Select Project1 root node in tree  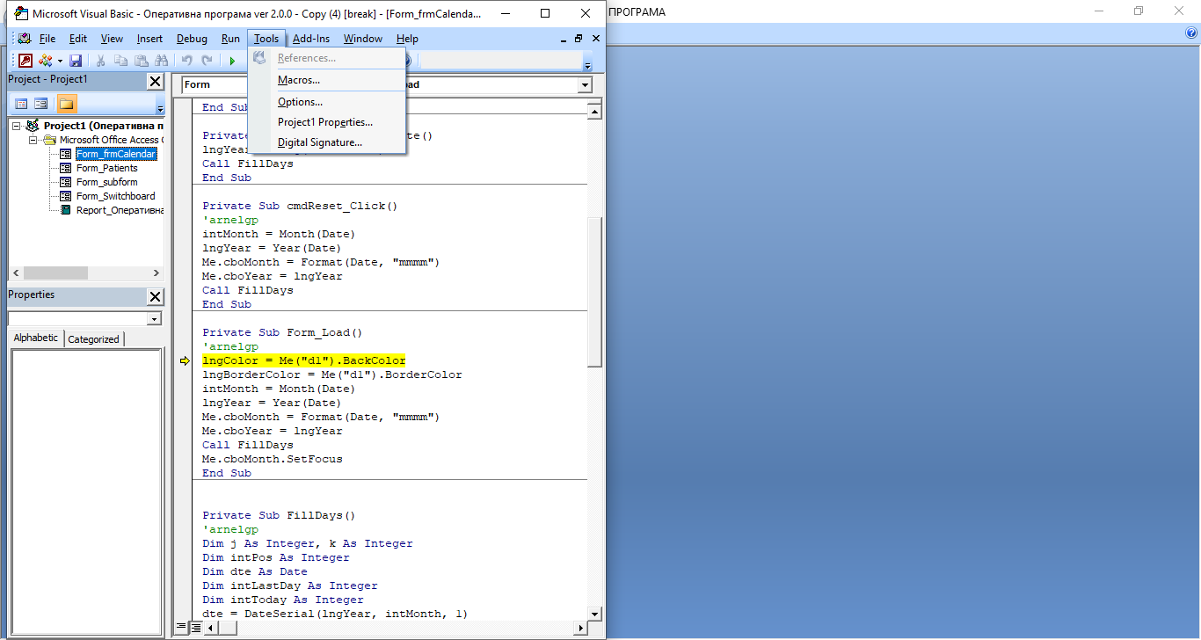(x=103, y=126)
